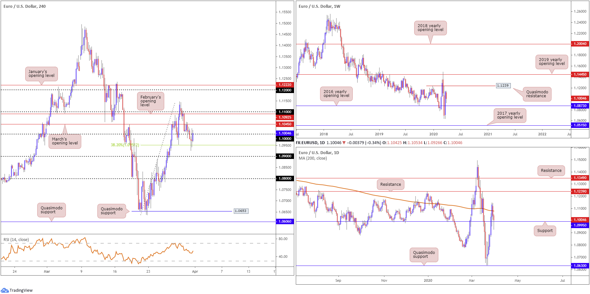Select the 1.1239 price label on weekly chart

point(503,86)
